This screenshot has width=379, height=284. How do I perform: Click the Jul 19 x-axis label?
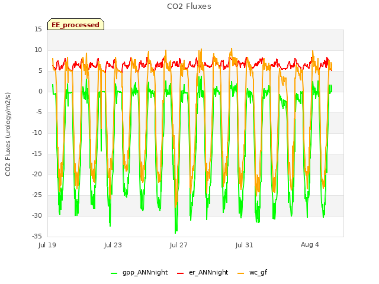point(47,245)
